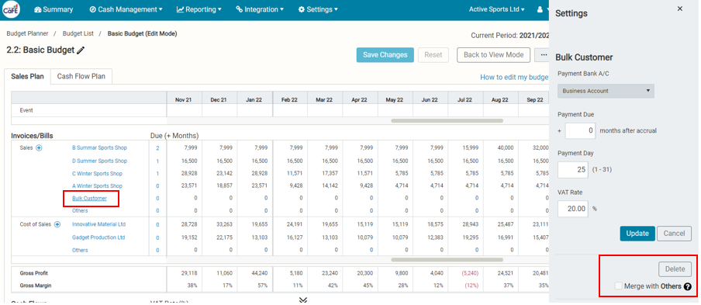Switch to Cash Flow Plan tab
This screenshot has height=305, width=701.
click(x=81, y=77)
